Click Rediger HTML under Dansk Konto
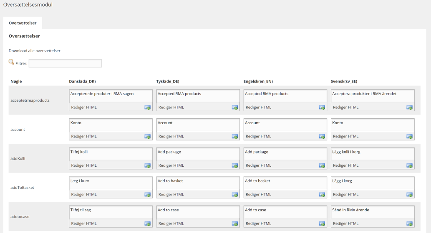 pyautogui.click(x=84, y=136)
